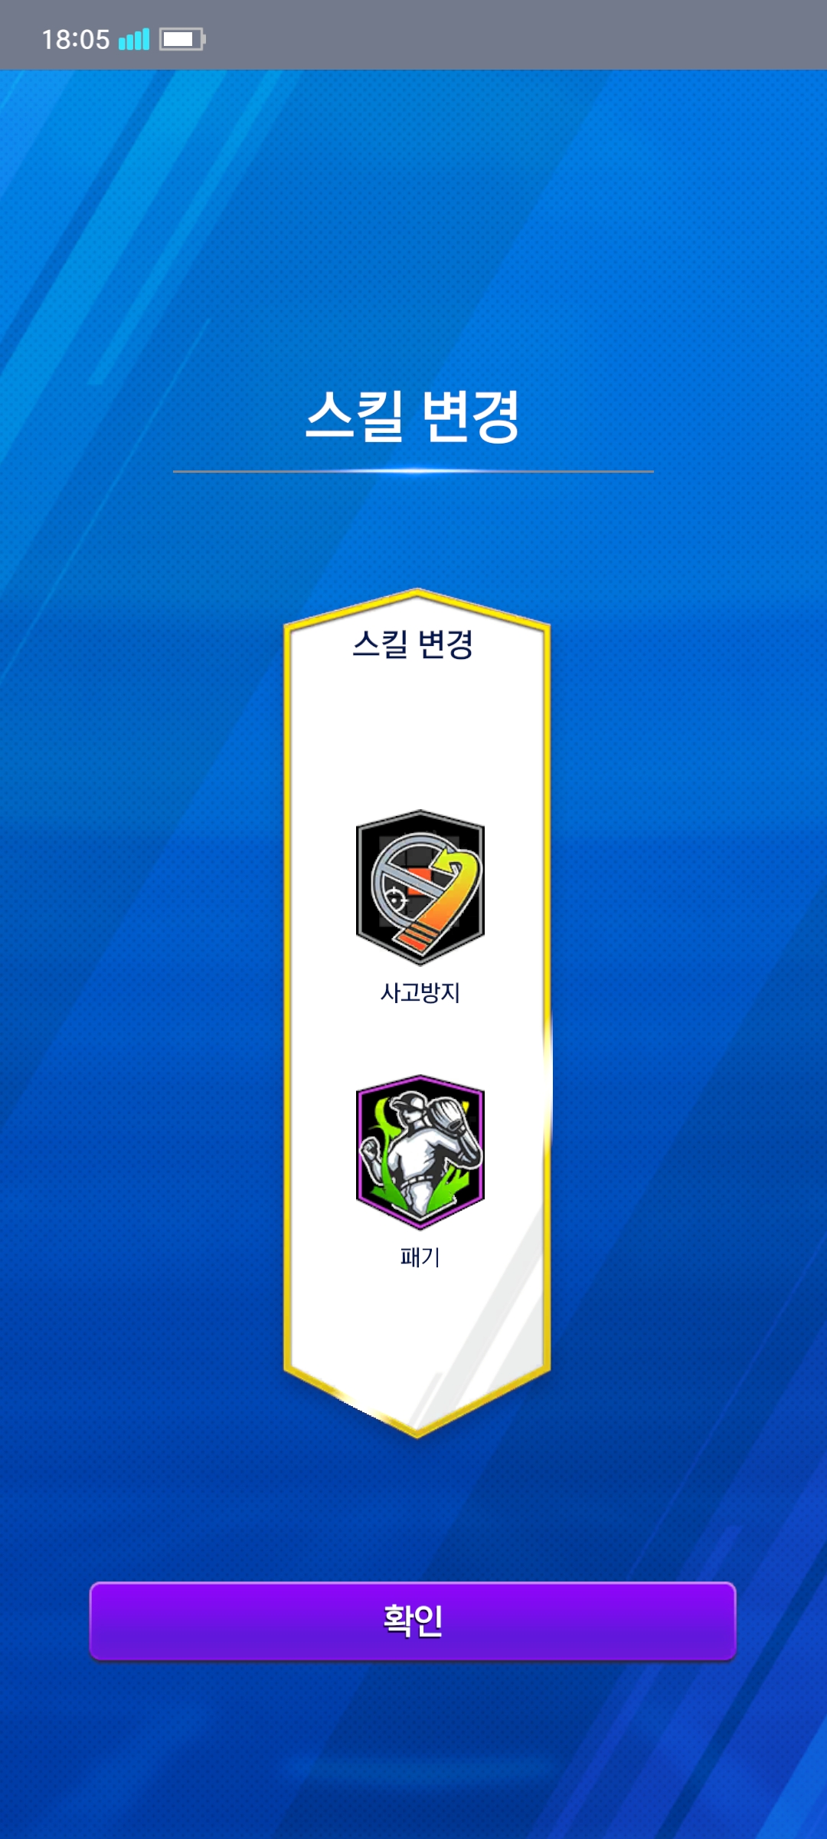Screen dimensions: 827x1839
Task: Click the battery icon in status bar
Action: (182, 39)
